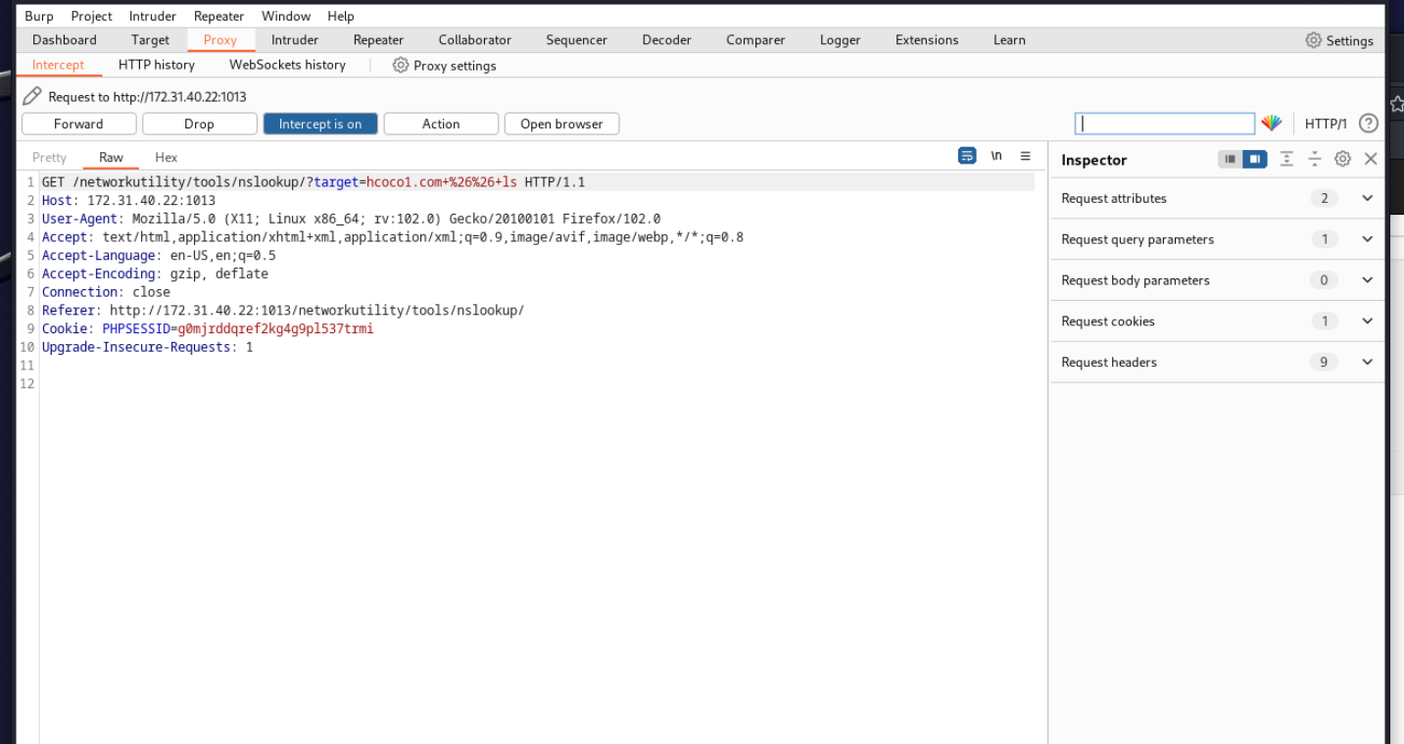1404x744 pixels.
Task: Open the Sequencer tab
Action: coord(577,40)
